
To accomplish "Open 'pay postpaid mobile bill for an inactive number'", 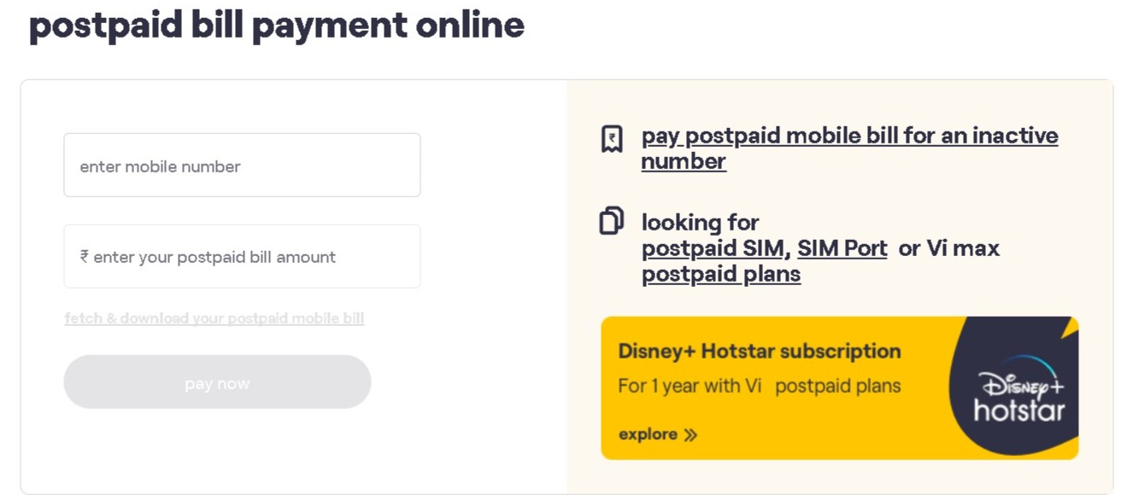I will (x=849, y=136).
